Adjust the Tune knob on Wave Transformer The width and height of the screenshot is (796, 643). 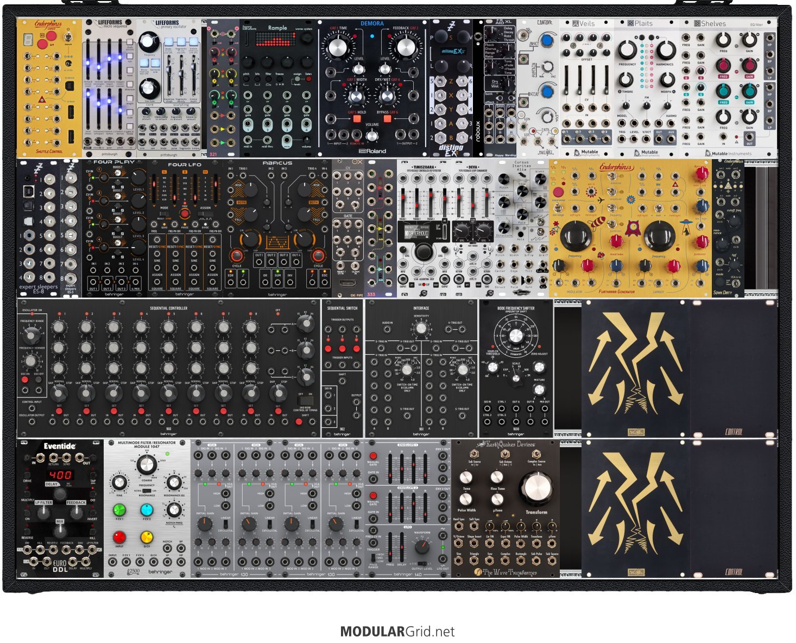(x=466, y=478)
